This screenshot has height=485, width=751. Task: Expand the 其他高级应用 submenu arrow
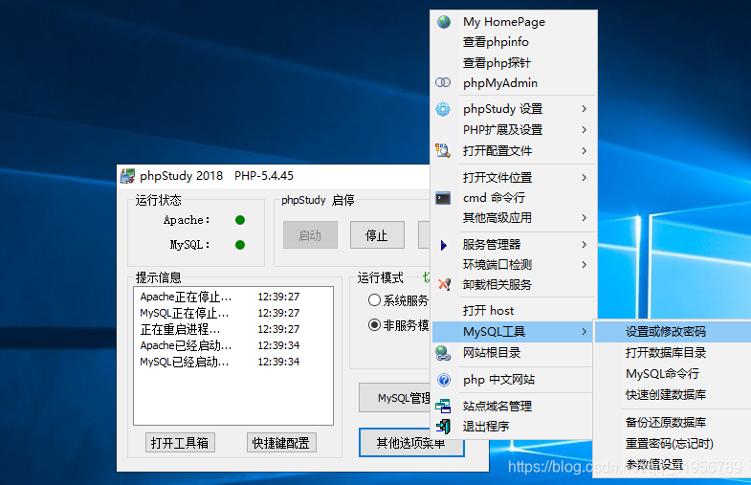pyautogui.click(x=585, y=218)
